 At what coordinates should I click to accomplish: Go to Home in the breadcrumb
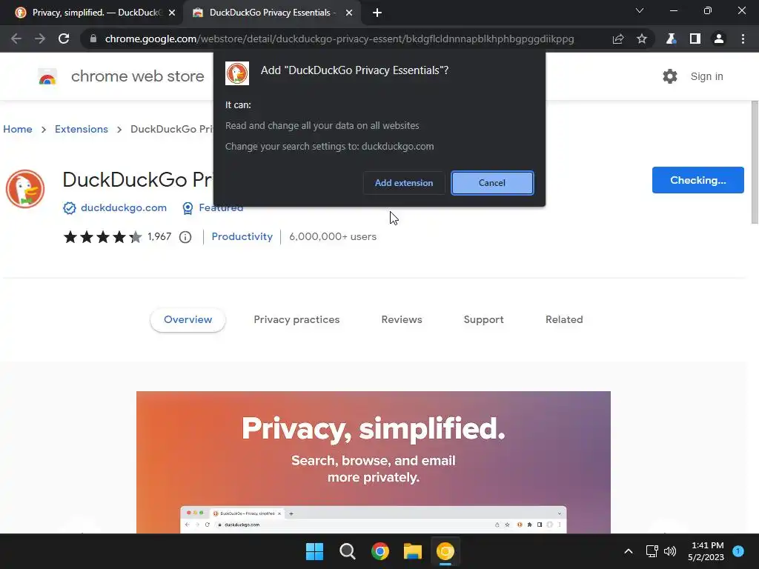click(x=18, y=129)
